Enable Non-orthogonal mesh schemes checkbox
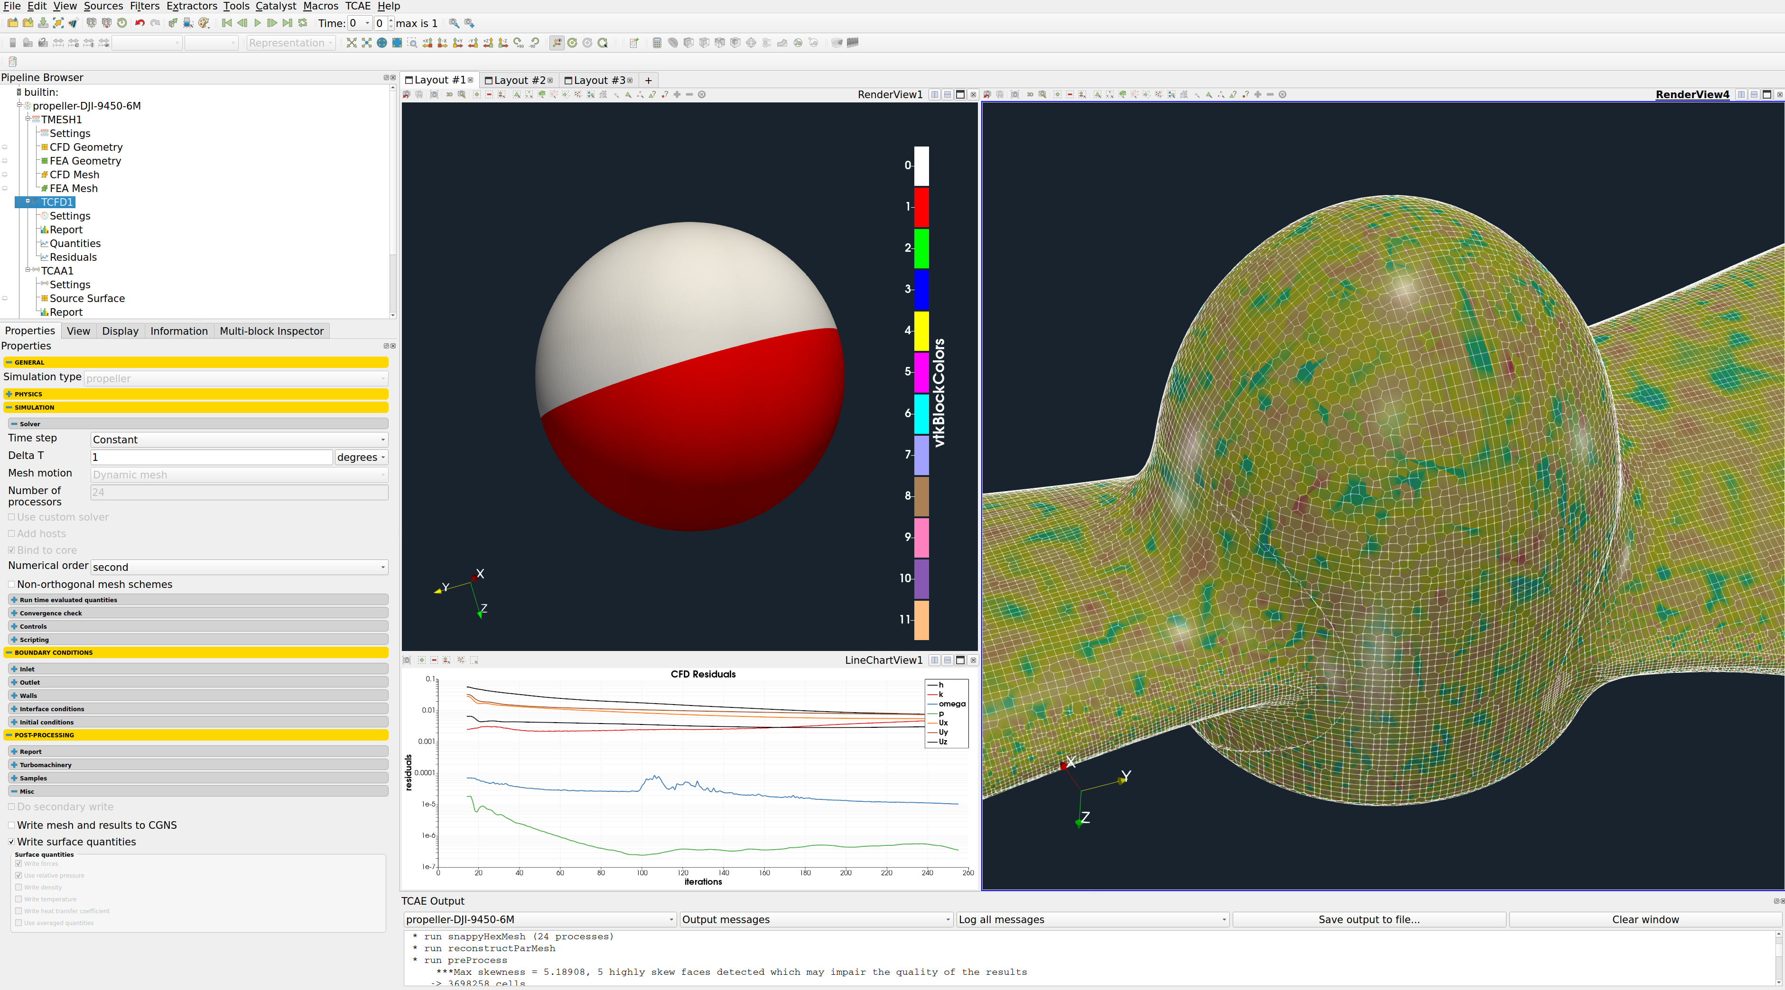1785x990 pixels. pyautogui.click(x=11, y=584)
